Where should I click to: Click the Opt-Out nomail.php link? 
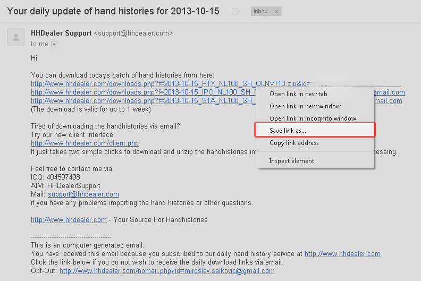(167, 271)
